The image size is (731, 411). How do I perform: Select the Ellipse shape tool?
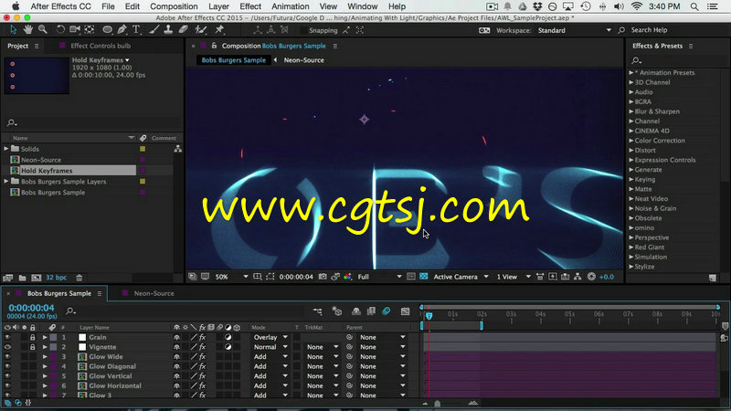(107, 30)
